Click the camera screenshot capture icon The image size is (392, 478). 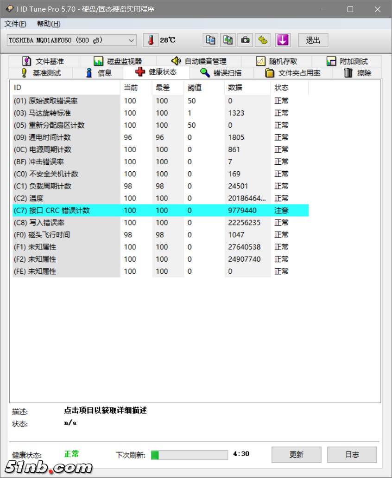click(245, 40)
